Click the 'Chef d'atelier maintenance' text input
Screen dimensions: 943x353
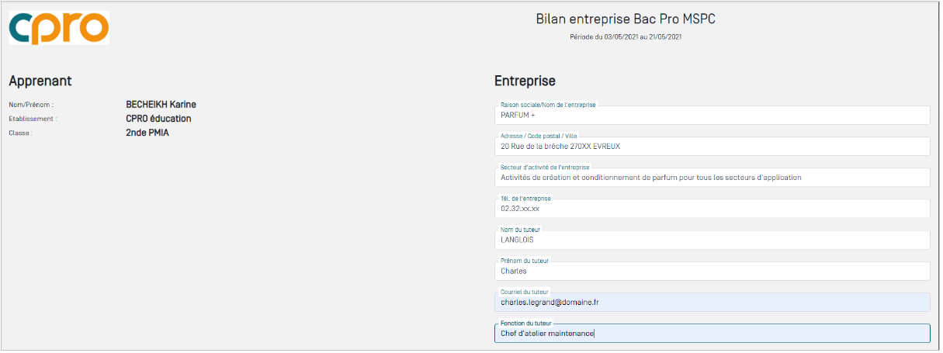[x=712, y=334]
